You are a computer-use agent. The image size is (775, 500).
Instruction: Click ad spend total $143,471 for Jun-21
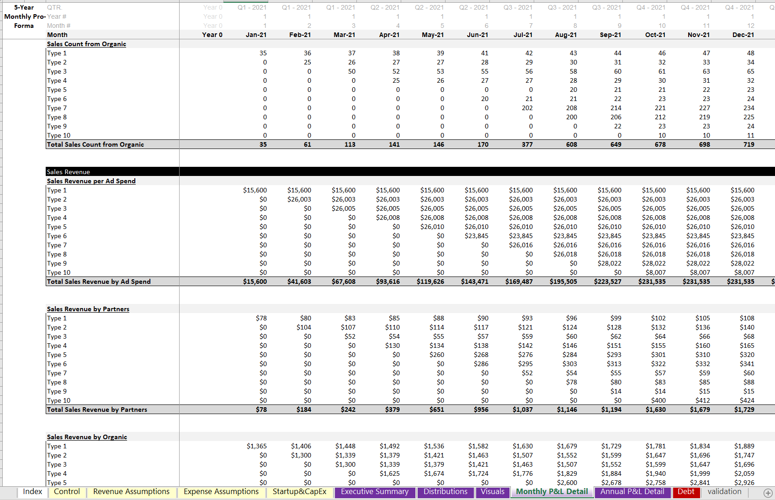tap(474, 282)
